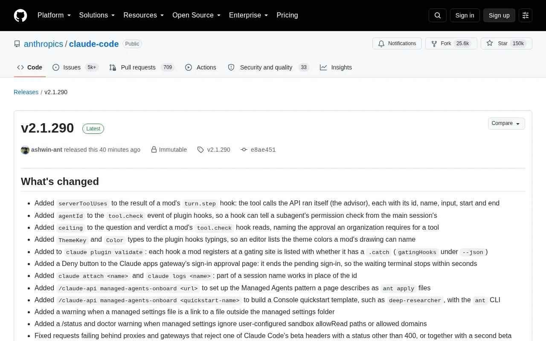The height and width of the screenshot is (341, 546).
Task: Go to the Pricing page
Action: pyautogui.click(x=287, y=15)
